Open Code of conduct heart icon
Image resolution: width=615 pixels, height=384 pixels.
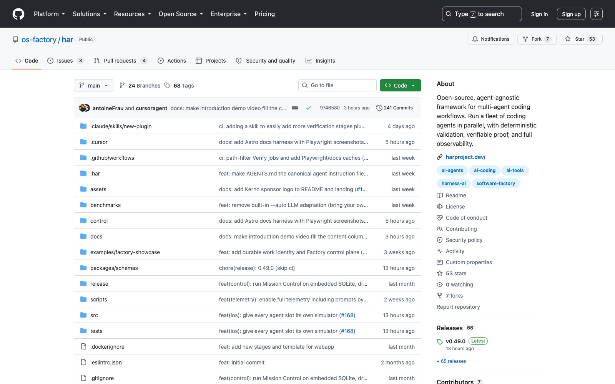(440, 218)
